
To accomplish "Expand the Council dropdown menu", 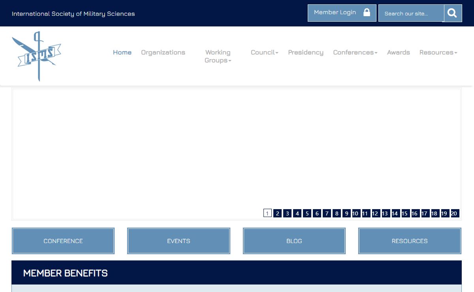I will (265, 52).
